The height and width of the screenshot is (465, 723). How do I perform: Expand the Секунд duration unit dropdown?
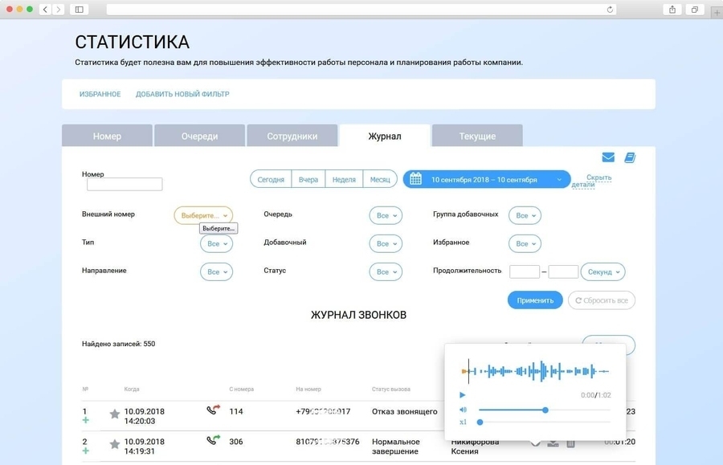(x=602, y=272)
